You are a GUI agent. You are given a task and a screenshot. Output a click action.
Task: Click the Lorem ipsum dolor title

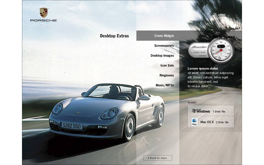tap(203, 68)
